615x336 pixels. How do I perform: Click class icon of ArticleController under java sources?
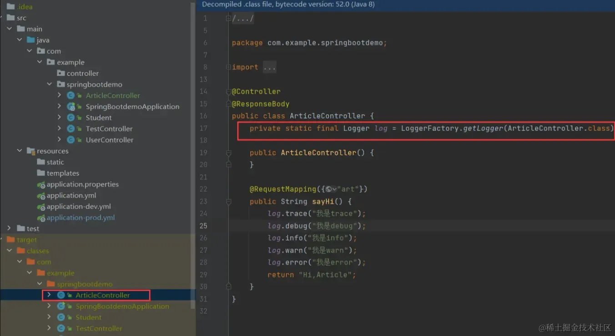pos(71,95)
